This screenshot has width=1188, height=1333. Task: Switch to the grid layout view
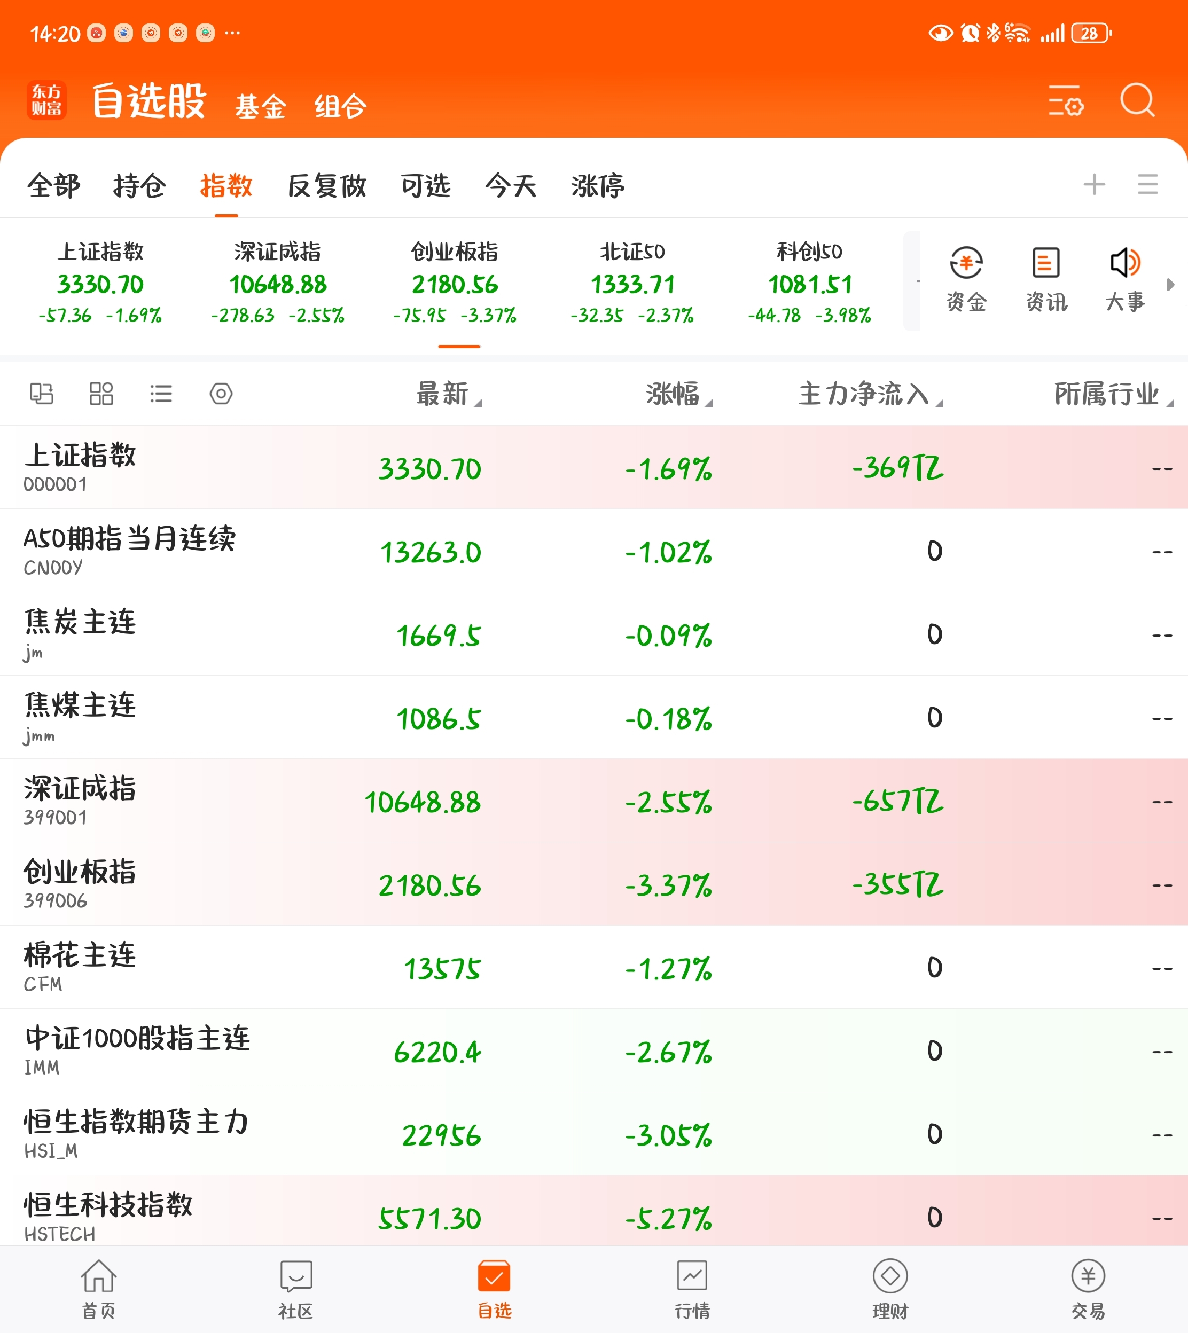point(101,394)
